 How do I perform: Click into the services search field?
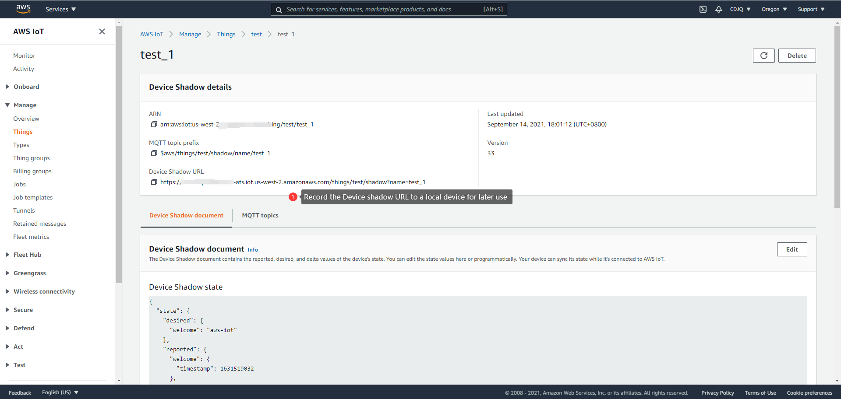(389, 9)
